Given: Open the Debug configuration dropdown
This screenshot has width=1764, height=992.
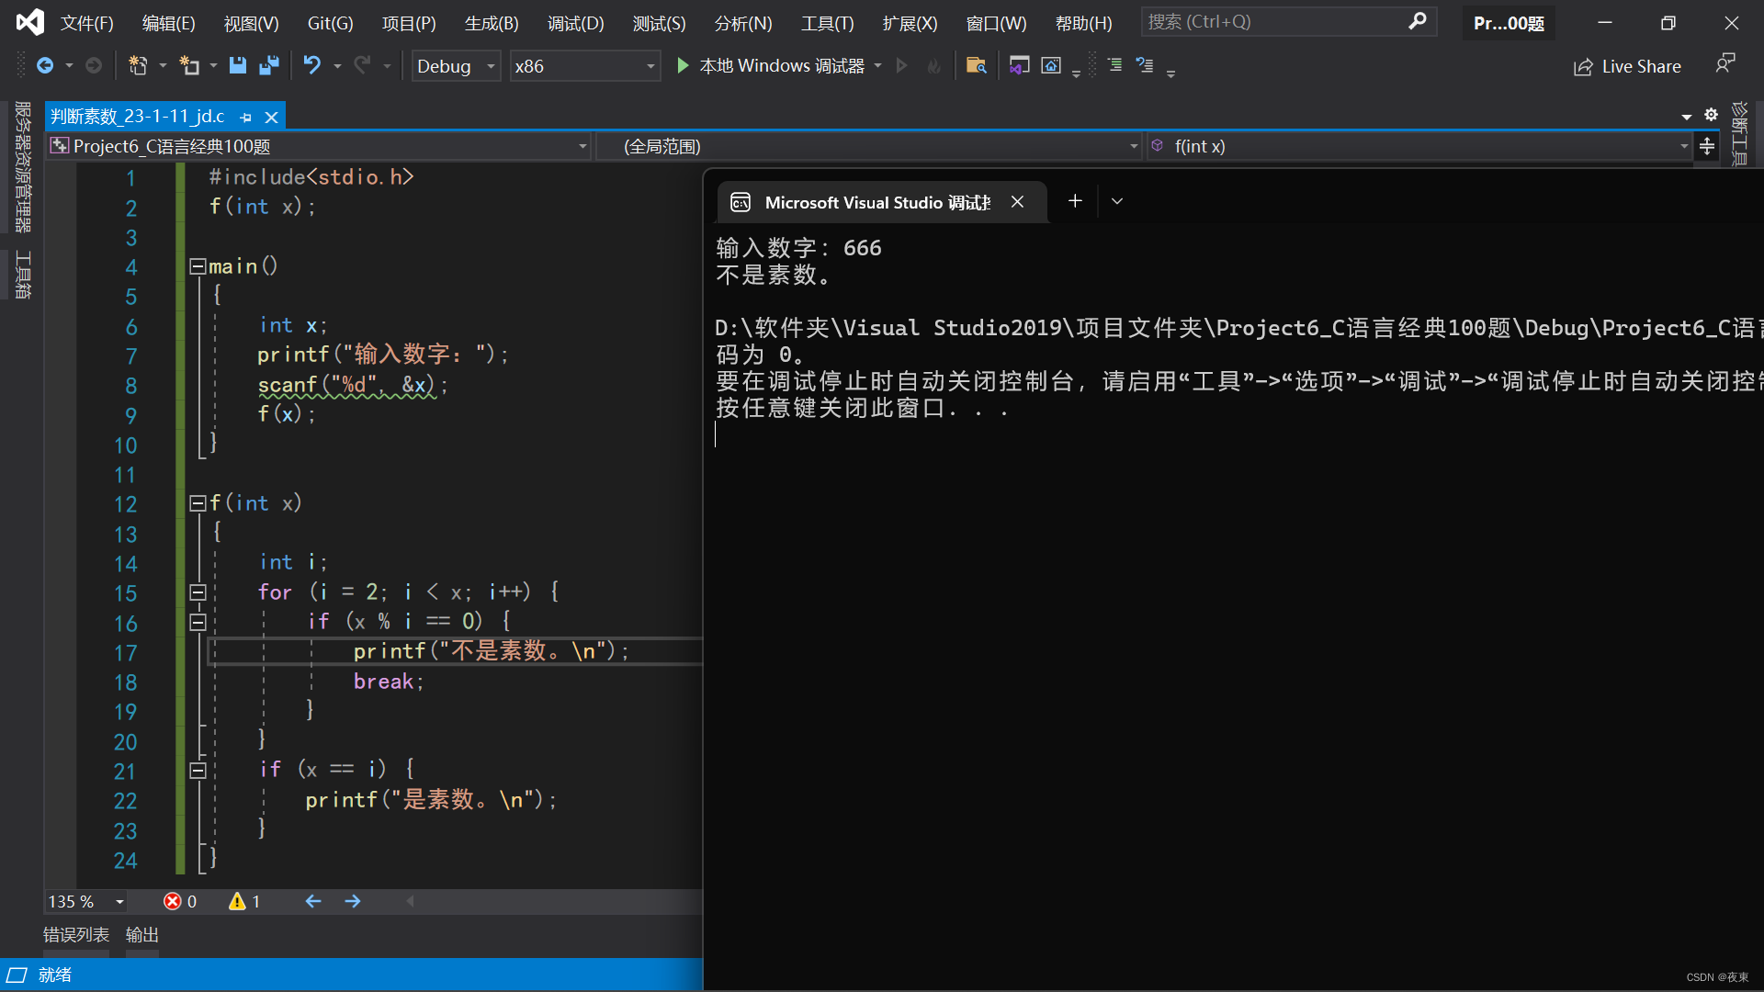Looking at the screenshot, I should [456, 66].
